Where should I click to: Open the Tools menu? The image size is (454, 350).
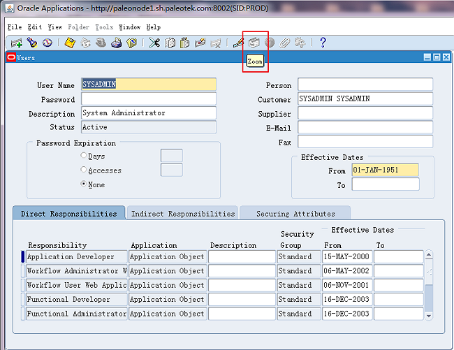(x=104, y=27)
